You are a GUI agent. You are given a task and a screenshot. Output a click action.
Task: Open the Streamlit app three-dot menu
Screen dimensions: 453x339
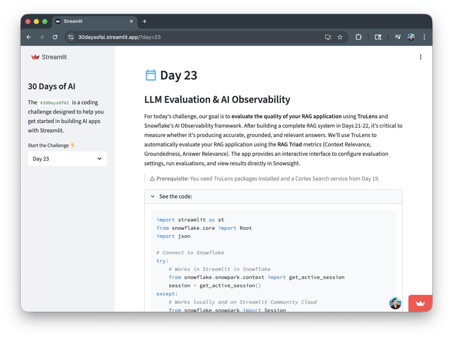click(x=421, y=57)
